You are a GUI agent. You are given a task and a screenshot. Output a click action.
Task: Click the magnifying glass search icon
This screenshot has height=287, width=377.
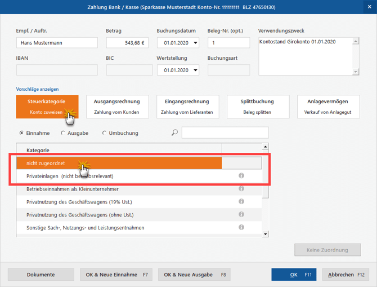tap(175, 133)
